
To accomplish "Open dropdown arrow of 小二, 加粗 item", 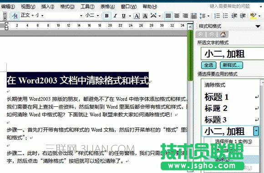I will (x=256, y=131).
